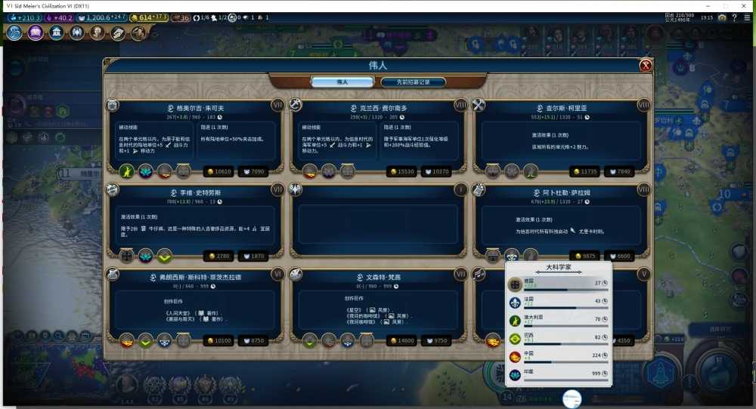The width and height of the screenshot is (756, 409).
Task: Click Great Musician notes icon on card
Action: 479,274
